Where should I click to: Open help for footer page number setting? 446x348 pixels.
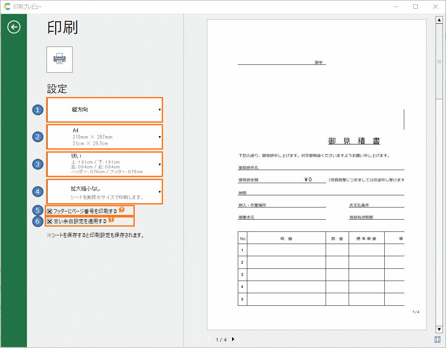tap(123, 210)
